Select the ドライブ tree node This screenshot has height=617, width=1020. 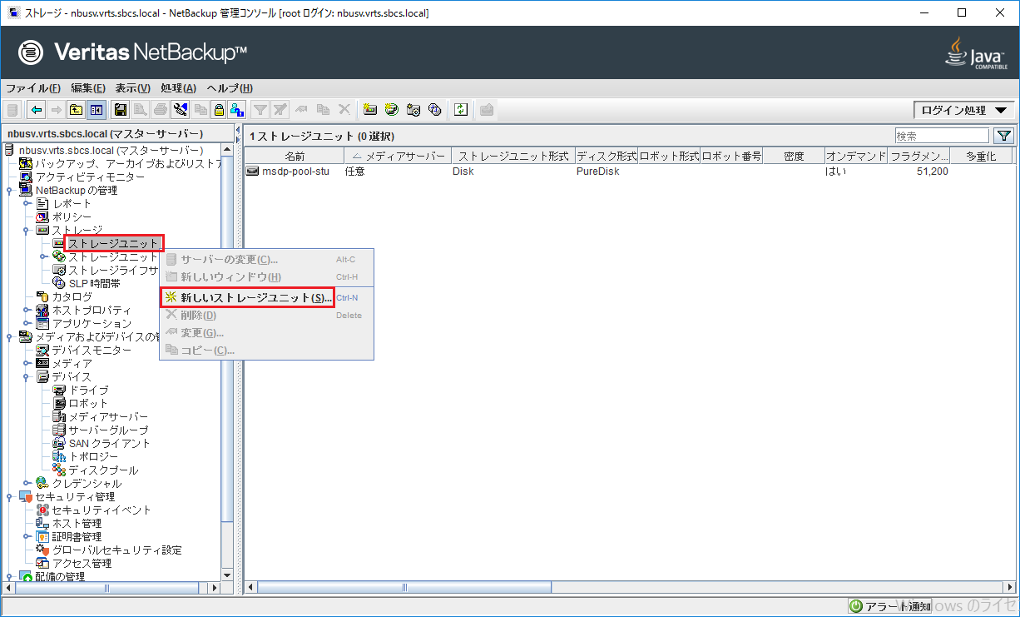pyautogui.click(x=88, y=390)
